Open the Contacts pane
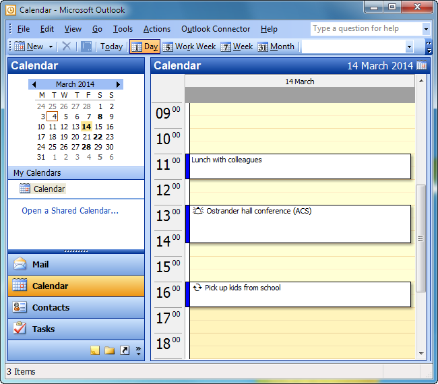This screenshot has height=384, width=438. tap(76, 307)
